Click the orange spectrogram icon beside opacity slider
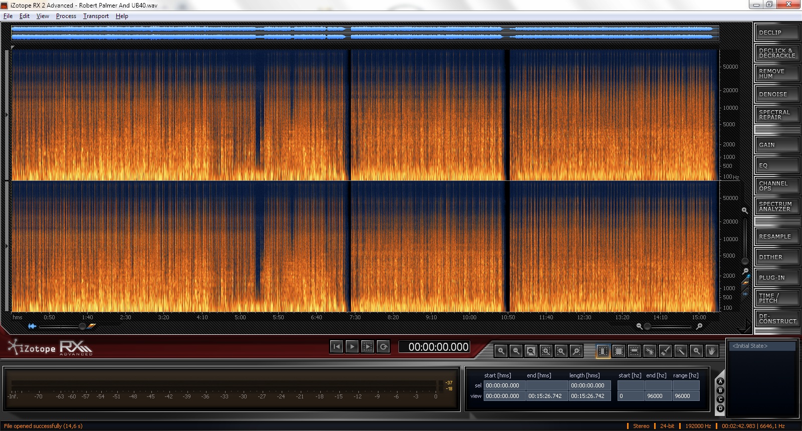 92,326
